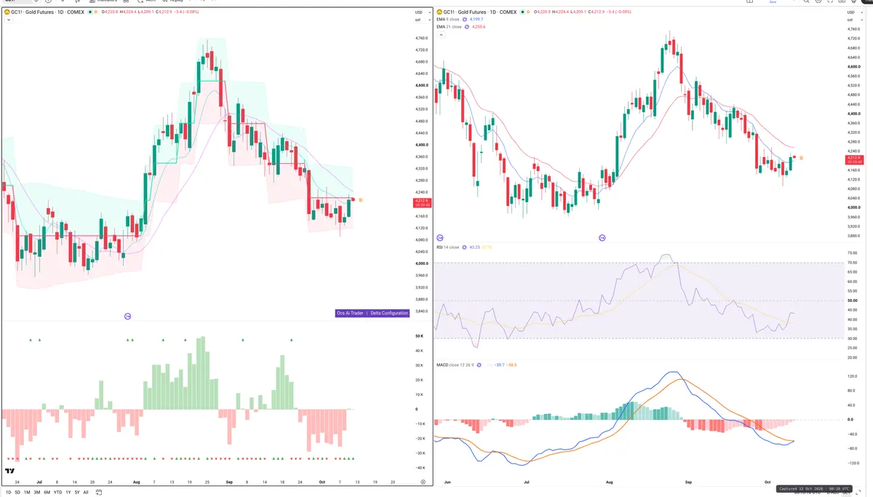873x497 pixels.
Task: Click the EMA 9 close indicator icon
Action: click(x=466, y=20)
